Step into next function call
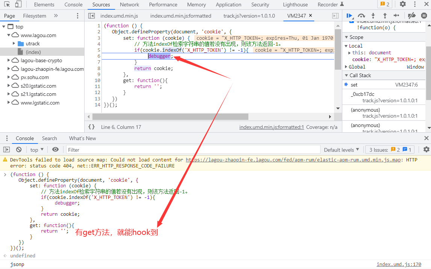 pyautogui.click(x=373, y=16)
